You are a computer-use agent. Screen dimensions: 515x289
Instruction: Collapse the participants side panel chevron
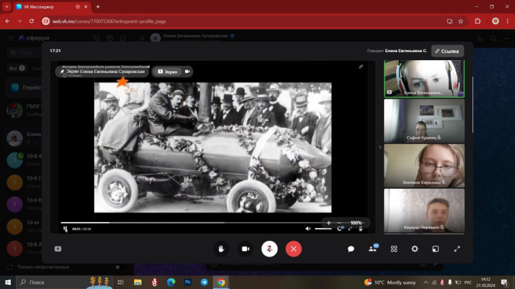point(380,148)
